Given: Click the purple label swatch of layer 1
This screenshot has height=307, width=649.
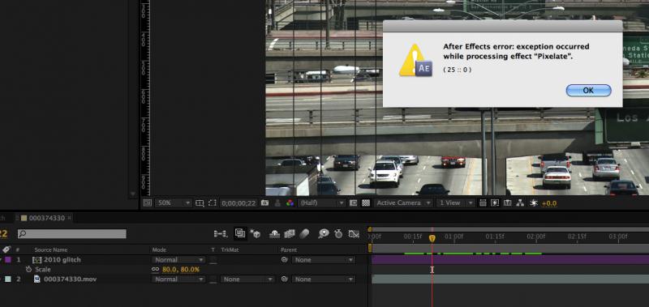Looking at the screenshot, I should [x=8, y=259].
